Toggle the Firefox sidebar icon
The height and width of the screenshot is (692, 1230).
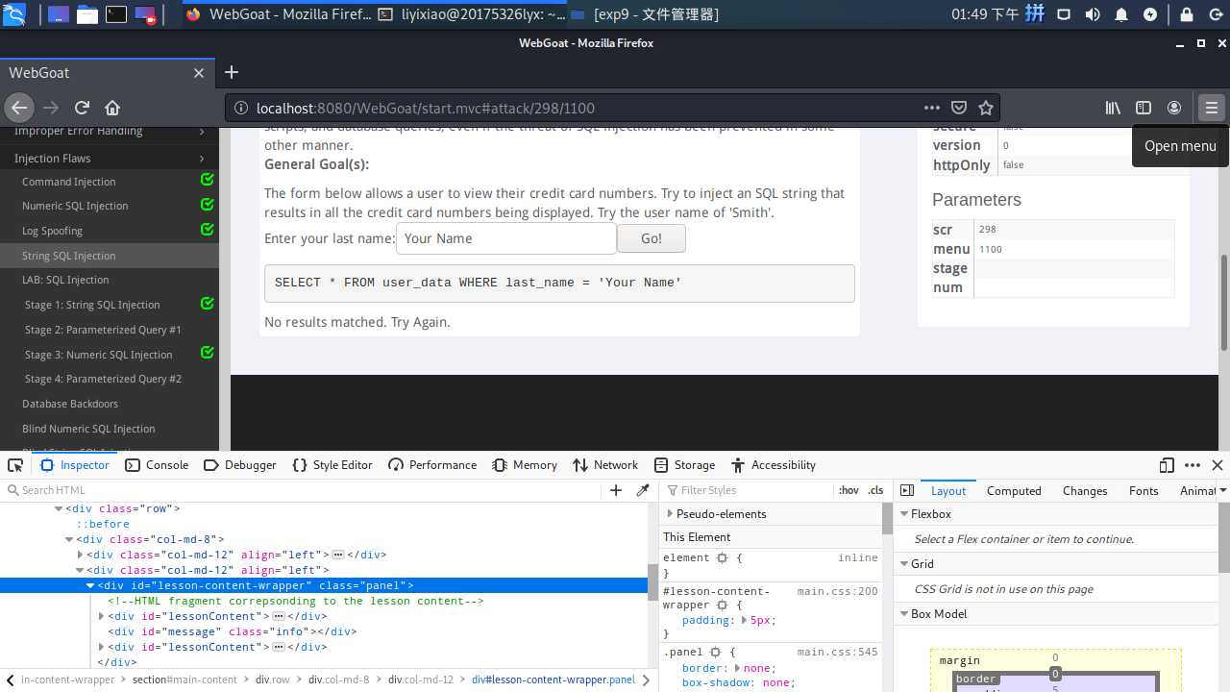[x=1144, y=108]
